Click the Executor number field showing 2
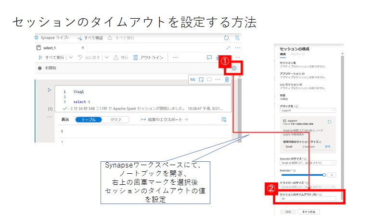 coord(332,175)
